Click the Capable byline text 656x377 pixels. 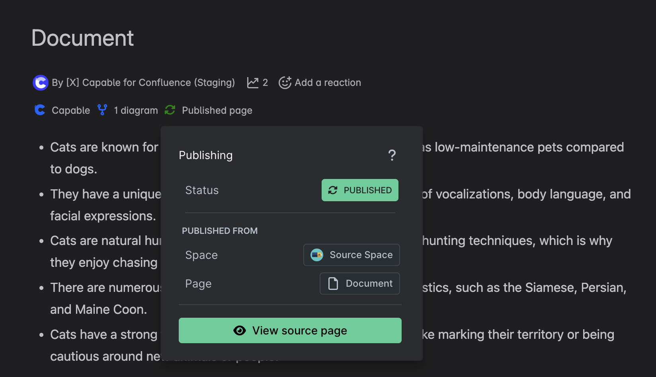(71, 110)
